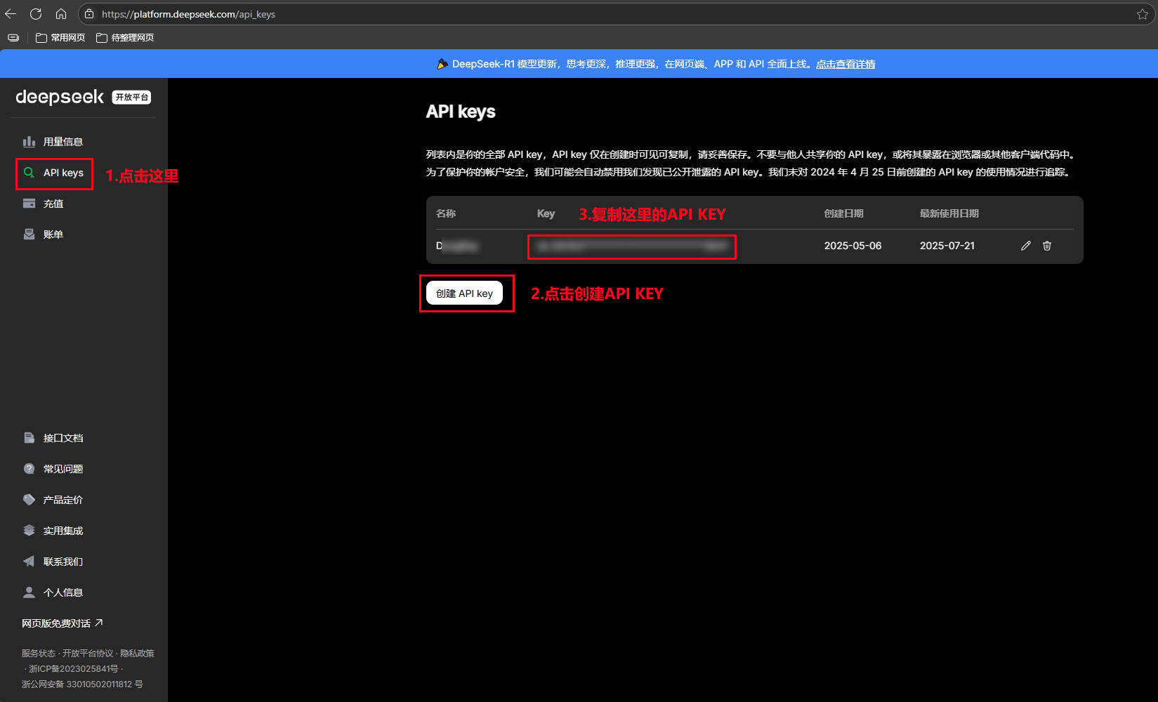This screenshot has width=1158, height=702.
Task: Click the deepseek logo
Action: coord(60,97)
